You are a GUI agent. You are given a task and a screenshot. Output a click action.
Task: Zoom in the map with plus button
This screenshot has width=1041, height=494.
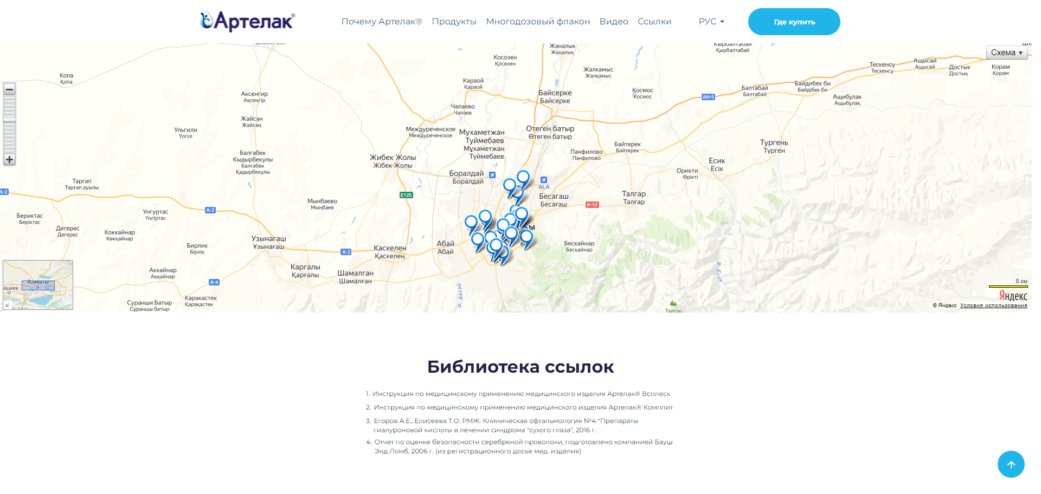tap(9, 160)
